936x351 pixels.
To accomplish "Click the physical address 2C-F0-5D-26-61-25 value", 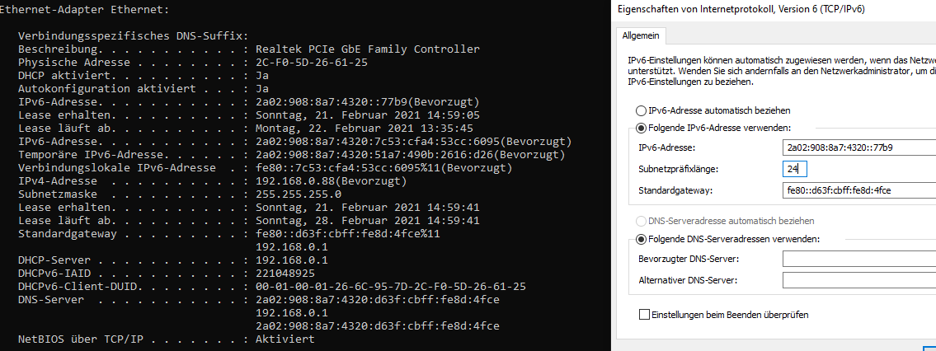I will pyautogui.click(x=311, y=62).
